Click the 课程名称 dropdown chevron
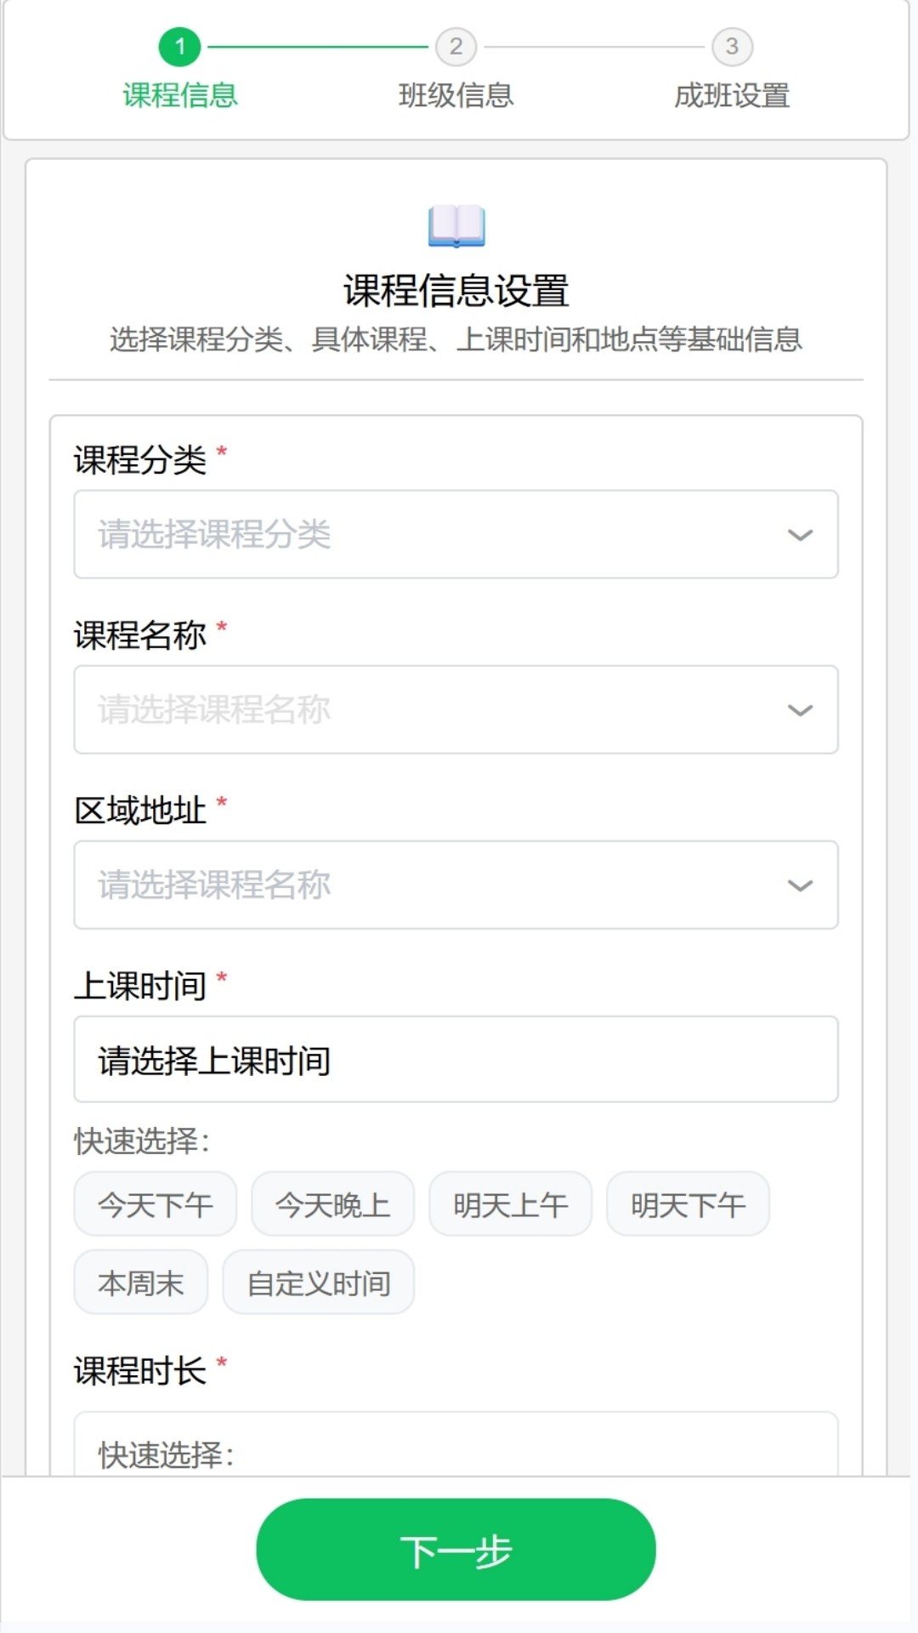This screenshot has width=918, height=1633. pyautogui.click(x=800, y=709)
